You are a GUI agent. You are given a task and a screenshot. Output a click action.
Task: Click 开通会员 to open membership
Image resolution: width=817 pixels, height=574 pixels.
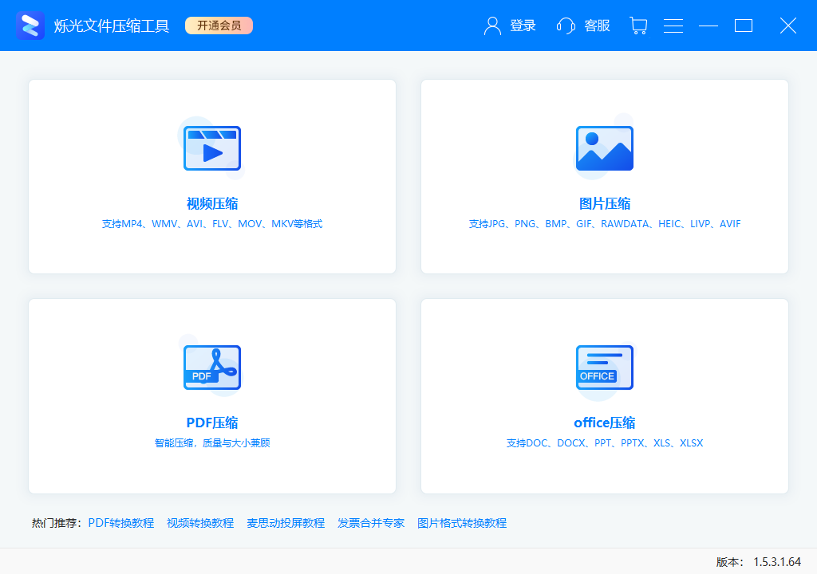(219, 25)
